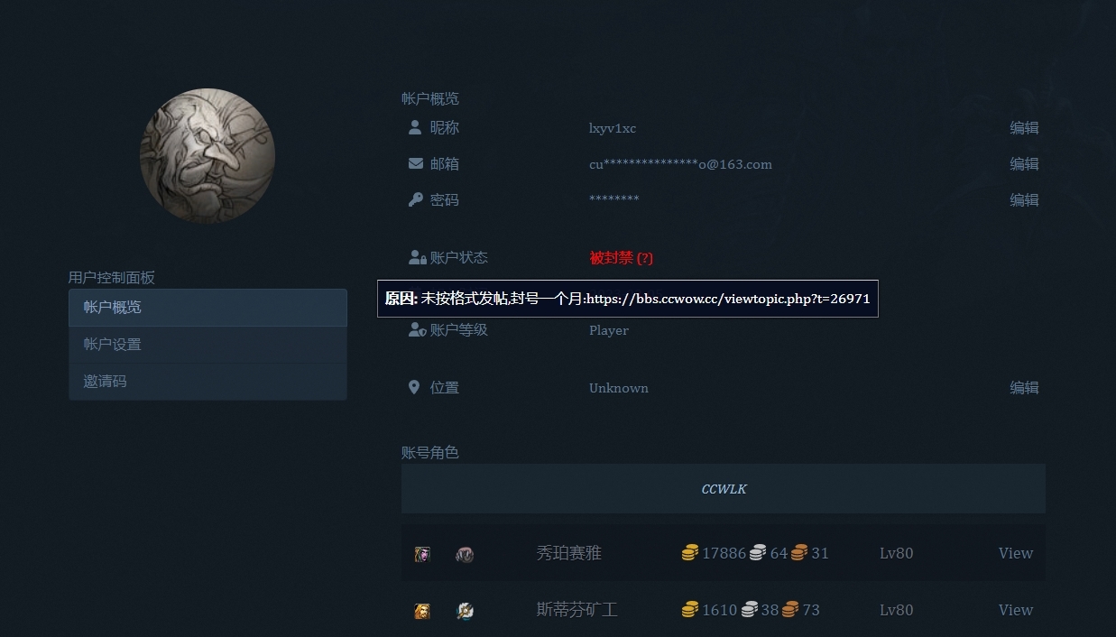1116x637 pixels.
Task: Switch to the 帐户设置 panel
Action: click(208, 344)
